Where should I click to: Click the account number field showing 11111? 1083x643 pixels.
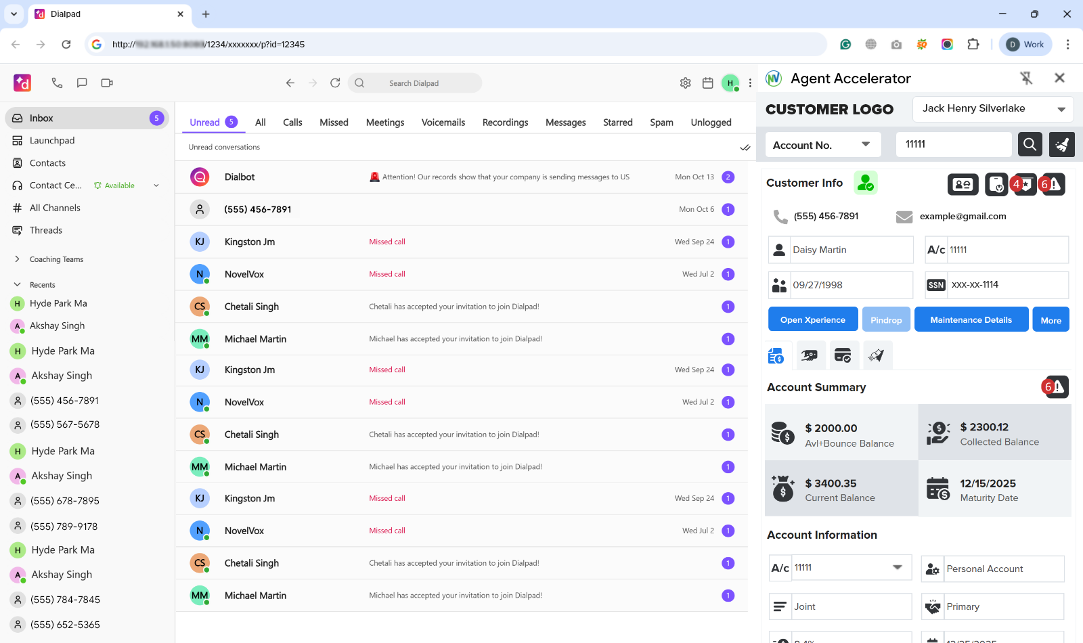click(954, 145)
